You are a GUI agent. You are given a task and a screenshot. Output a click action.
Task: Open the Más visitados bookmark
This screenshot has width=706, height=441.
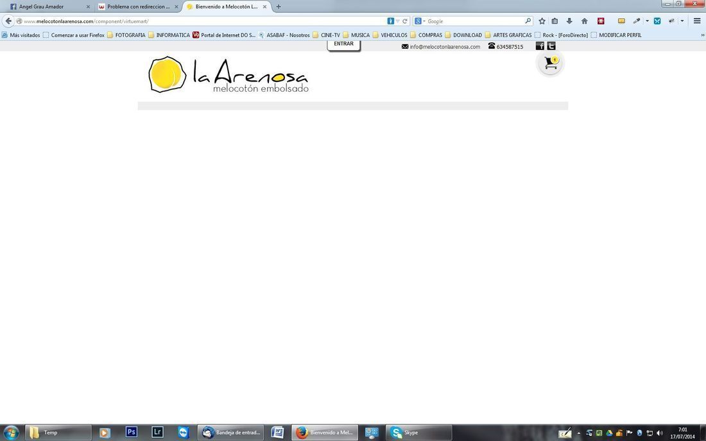[x=21, y=35]
